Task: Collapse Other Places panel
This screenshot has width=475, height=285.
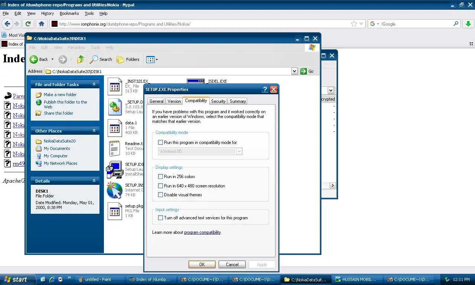Action: coord(94,131)
